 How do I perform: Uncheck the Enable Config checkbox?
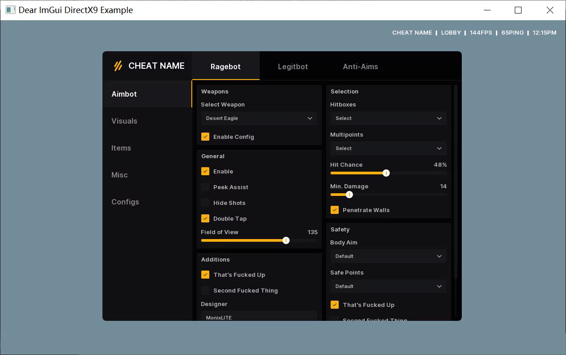tap(205, 137)
